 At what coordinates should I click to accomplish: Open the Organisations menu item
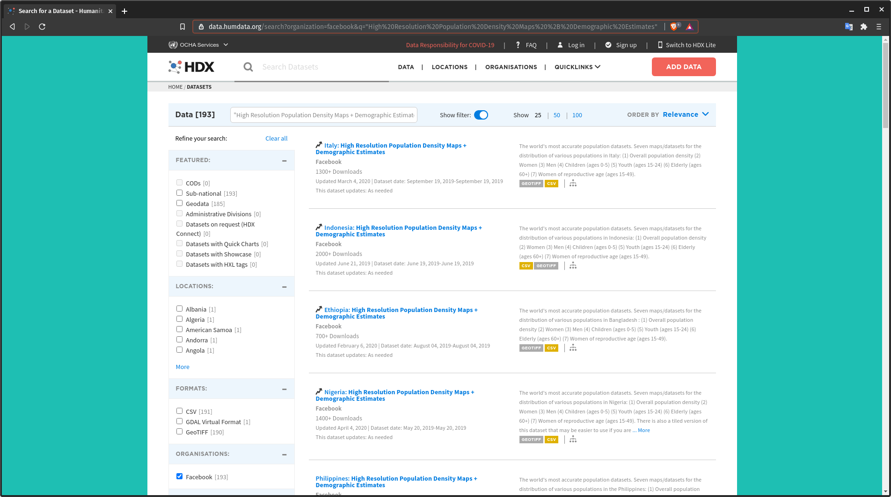(x=511, y=67)
